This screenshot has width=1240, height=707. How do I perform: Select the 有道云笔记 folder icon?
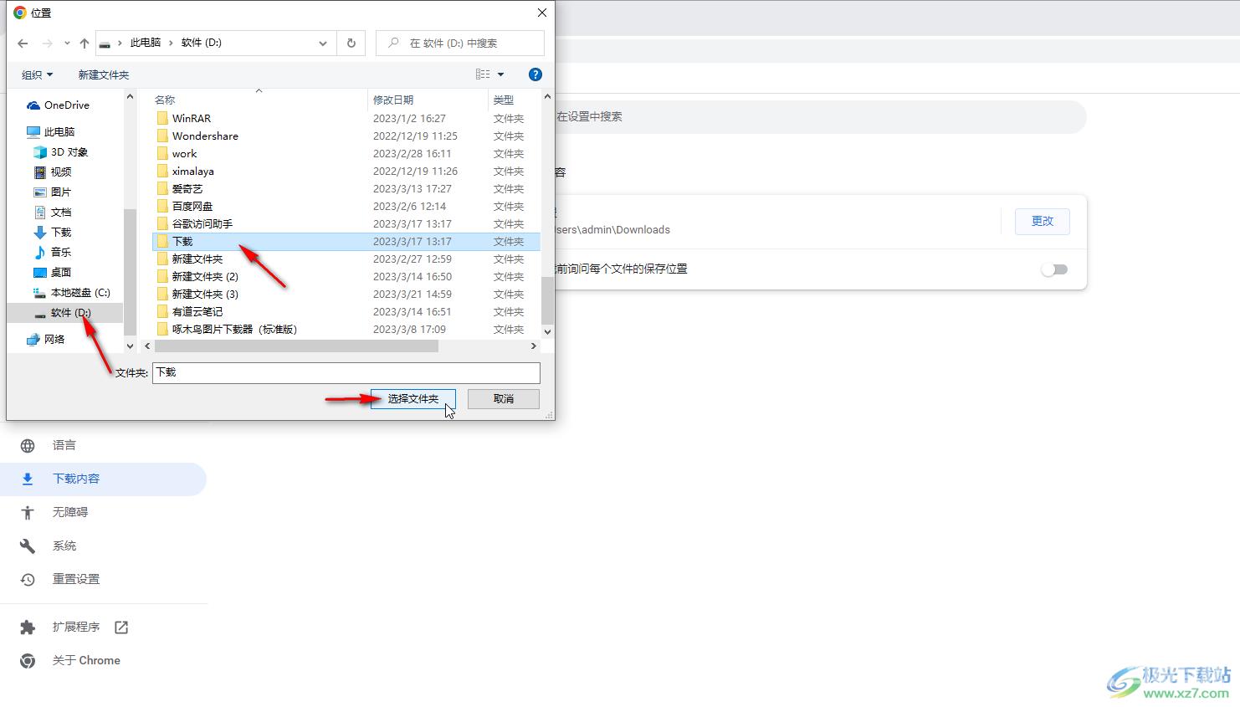162,312
